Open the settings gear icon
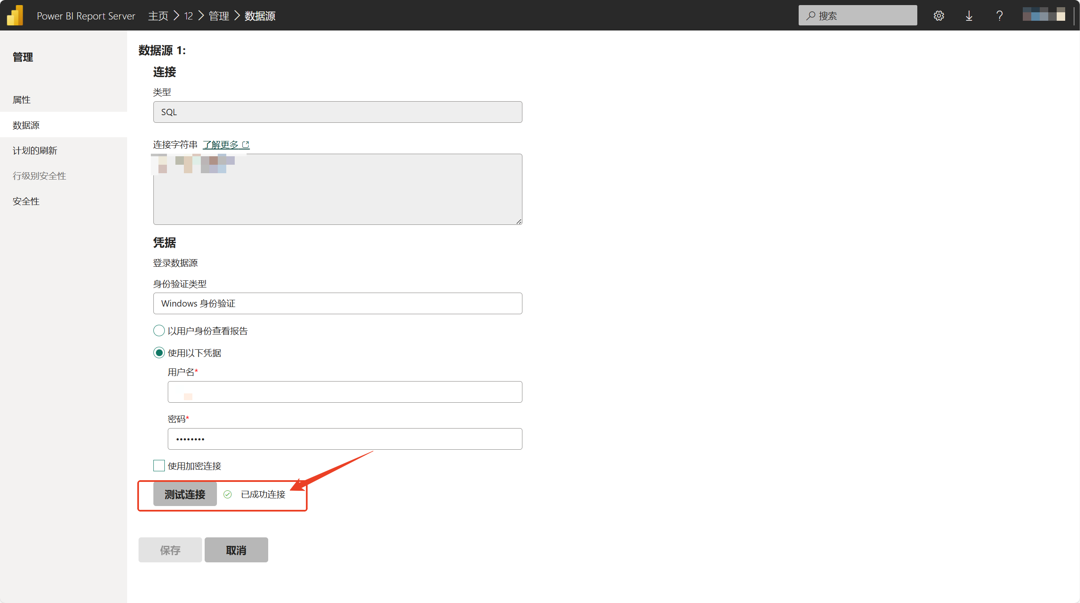Screen dimensions: 1080x603 tap(938, 16)
